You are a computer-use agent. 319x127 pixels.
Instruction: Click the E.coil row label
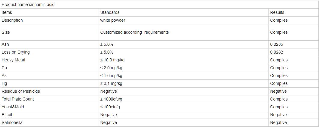coord(7,115)
